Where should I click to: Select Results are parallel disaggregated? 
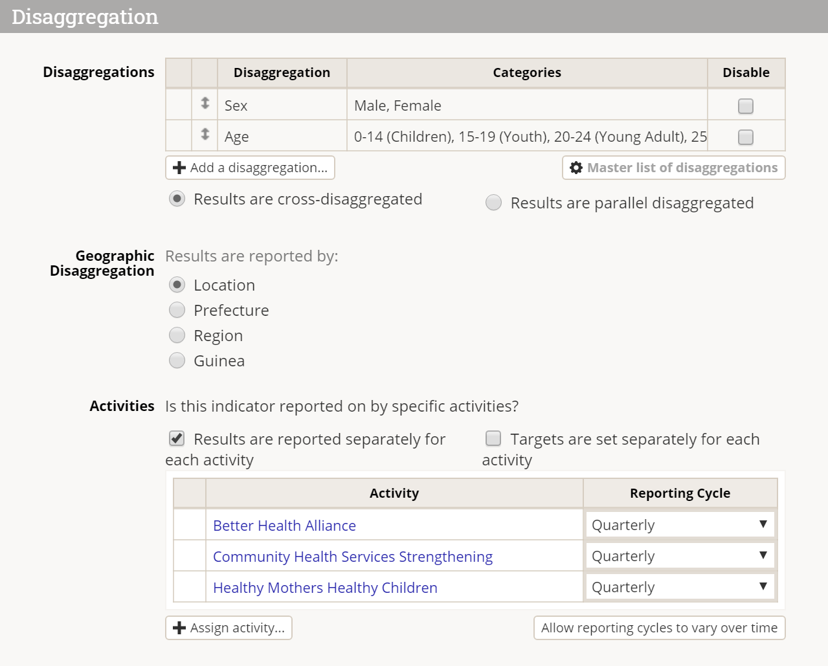click(x=494, y=203)
